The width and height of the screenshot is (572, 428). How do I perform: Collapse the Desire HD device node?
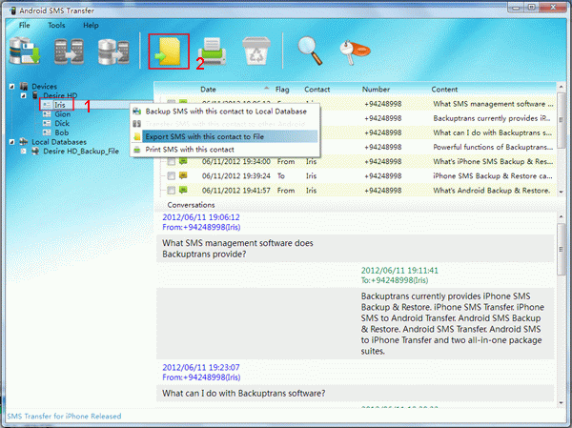(x=23, y=95)
